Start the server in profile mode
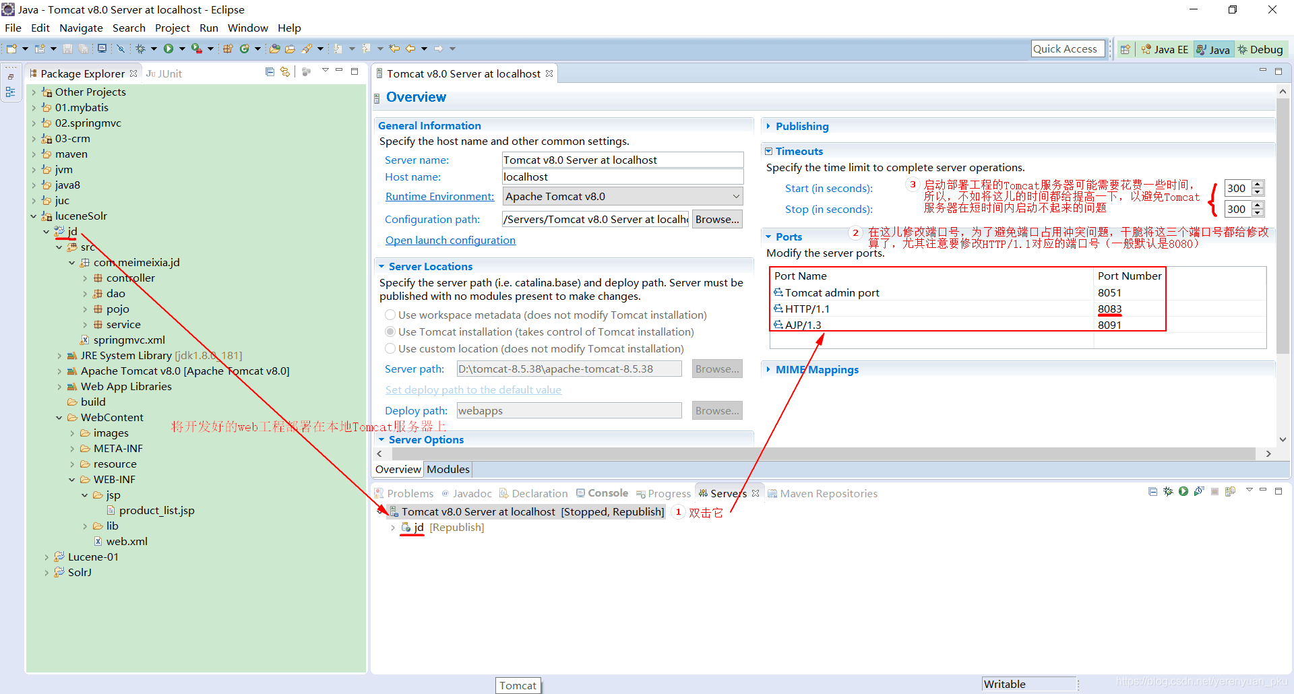 click(1199, 492)
